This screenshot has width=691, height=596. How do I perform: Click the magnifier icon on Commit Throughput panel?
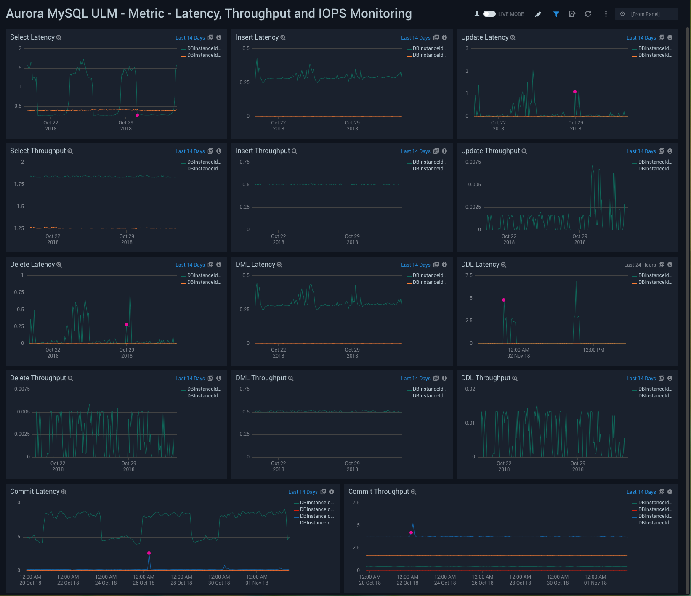coord(414,492)
